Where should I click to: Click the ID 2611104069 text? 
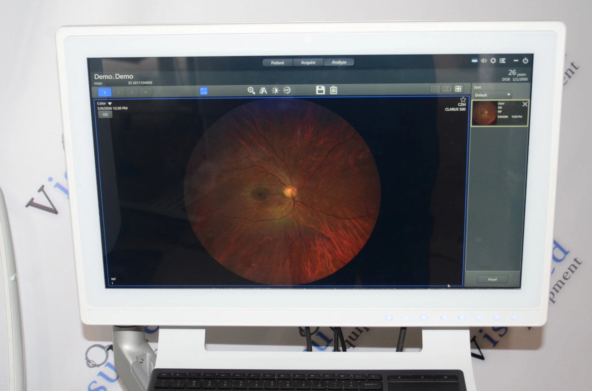[x=140, y=83]
